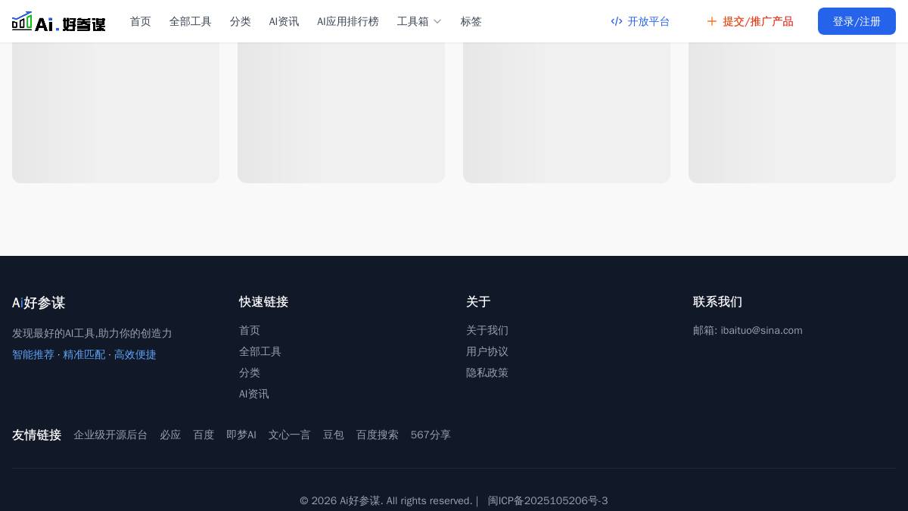Viewport: 908px width, 511px height.
Task: Expand the 工具箱 dropdown menu
Action: click(419, 21)
